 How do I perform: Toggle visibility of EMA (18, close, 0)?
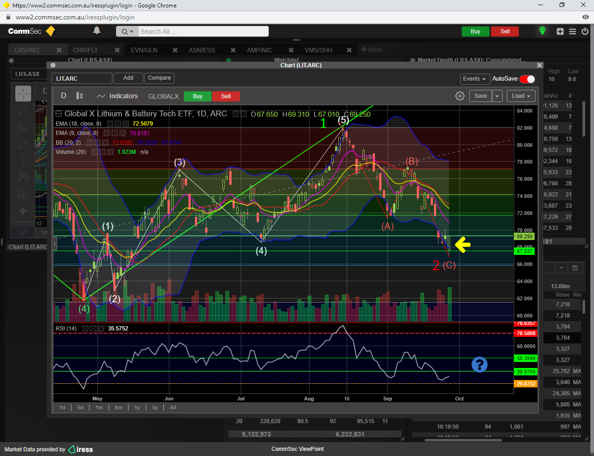[x=110, y=124]
